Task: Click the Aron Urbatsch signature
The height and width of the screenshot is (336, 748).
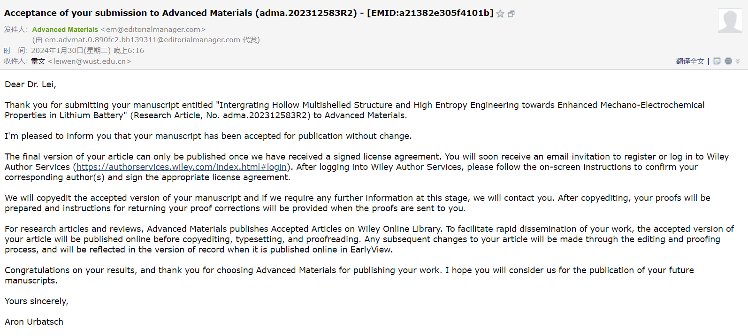Action: [x=34, y=322]
